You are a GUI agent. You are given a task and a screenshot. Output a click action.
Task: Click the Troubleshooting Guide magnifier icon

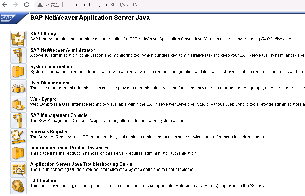click(18, 170)
